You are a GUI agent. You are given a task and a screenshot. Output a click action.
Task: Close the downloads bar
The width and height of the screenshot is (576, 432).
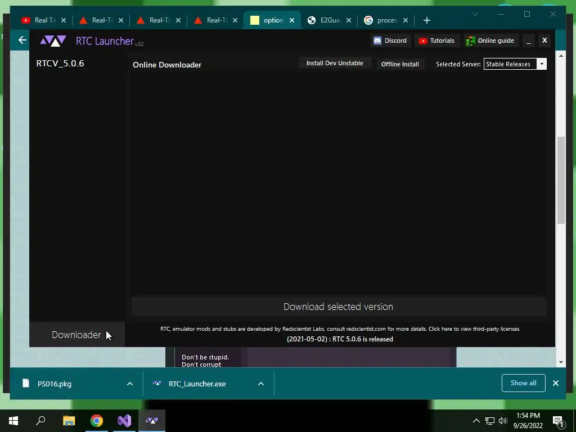pos(555,383)
